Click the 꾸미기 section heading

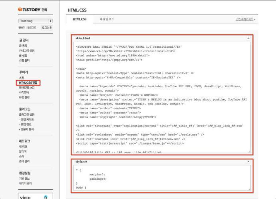(24, 72)
